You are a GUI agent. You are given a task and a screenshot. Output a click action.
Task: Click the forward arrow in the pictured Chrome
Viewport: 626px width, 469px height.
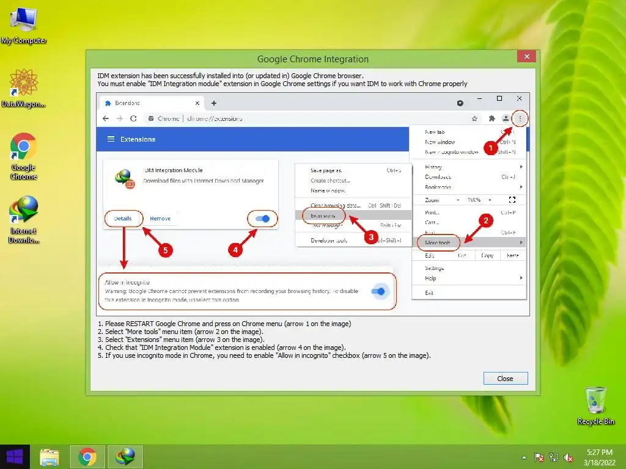click(x=120, y=118)
